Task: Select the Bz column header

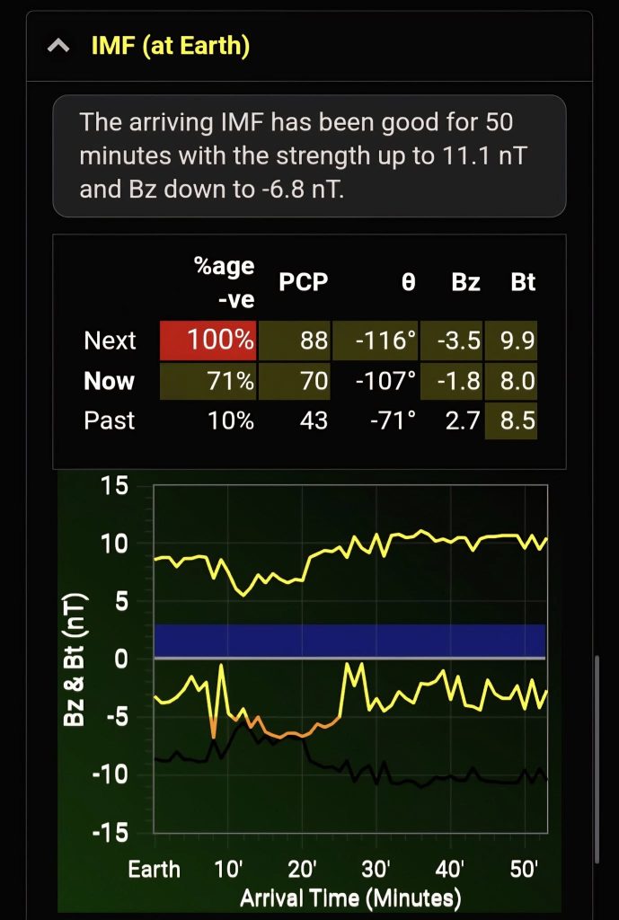Action: click(465, 282)
